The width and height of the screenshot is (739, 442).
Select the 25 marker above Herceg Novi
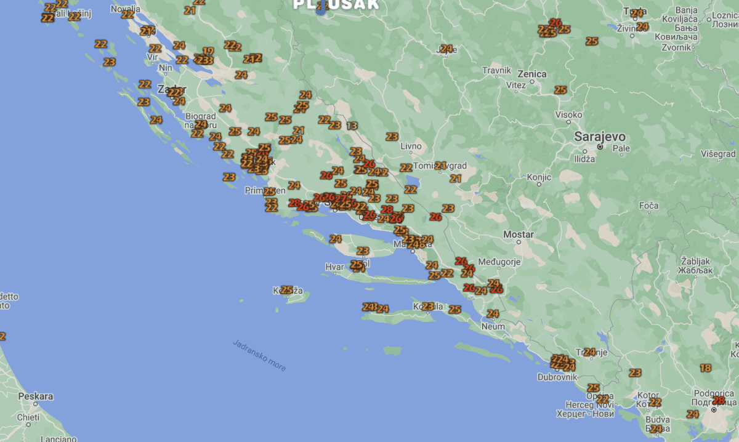pyautogui.click(x=594, y=388)
